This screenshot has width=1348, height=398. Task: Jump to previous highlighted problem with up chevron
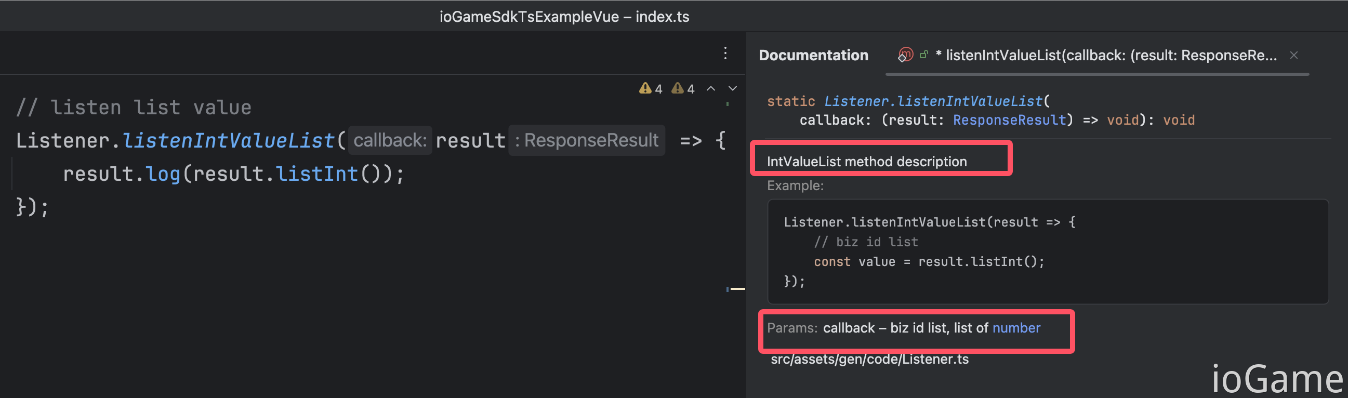pos(710,88)
